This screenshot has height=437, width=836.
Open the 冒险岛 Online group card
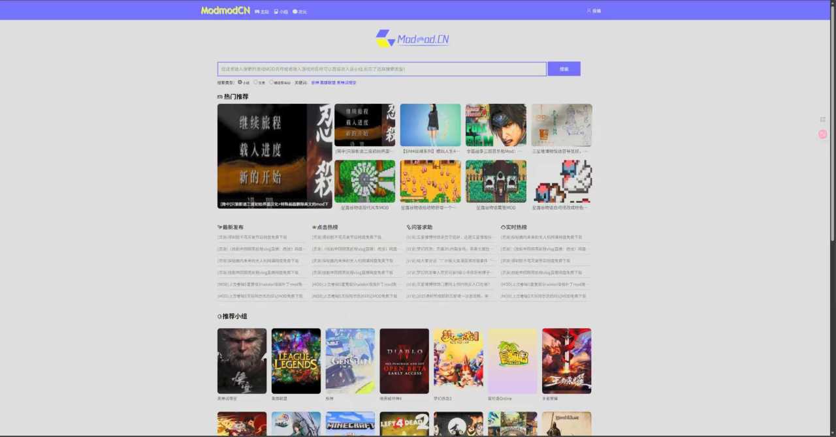pyautogui.click(x=513, y=361)
